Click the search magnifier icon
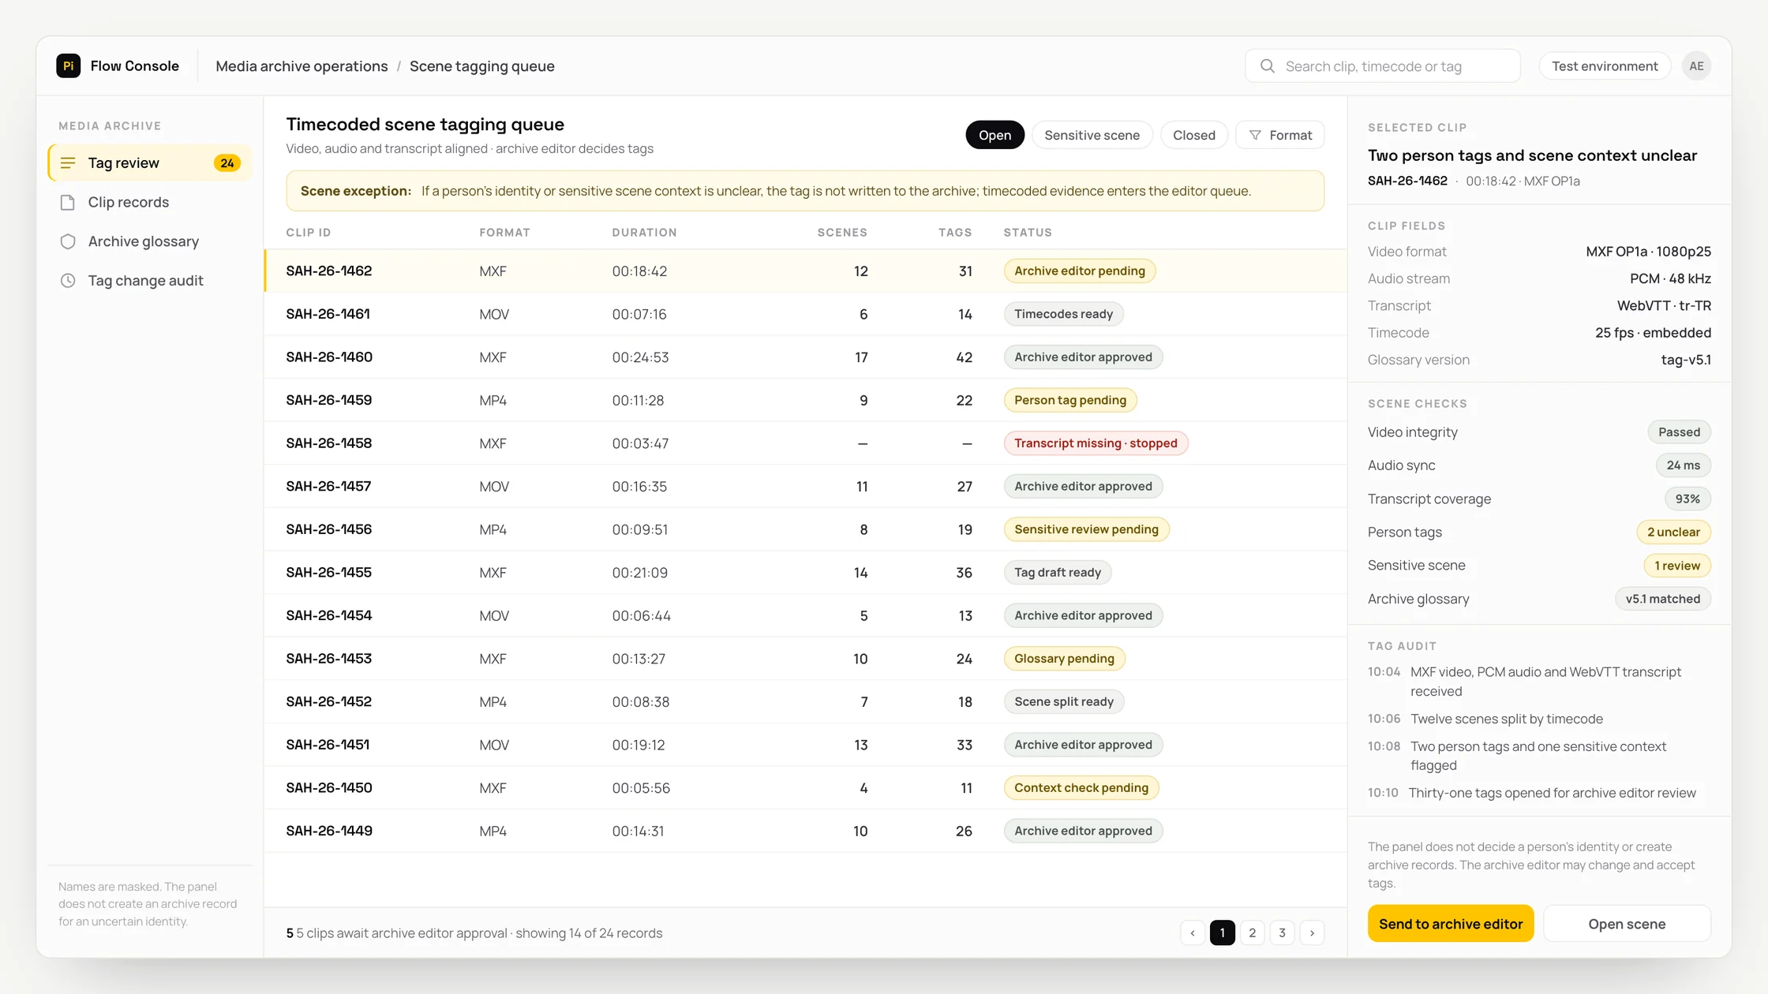Viewport: 1768px width, 994px height. (1268, 66)
